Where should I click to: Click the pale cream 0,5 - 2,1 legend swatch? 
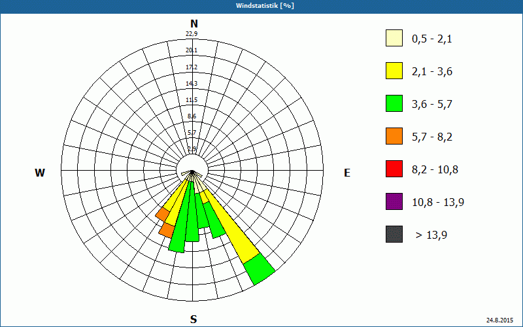click(394, 38)
